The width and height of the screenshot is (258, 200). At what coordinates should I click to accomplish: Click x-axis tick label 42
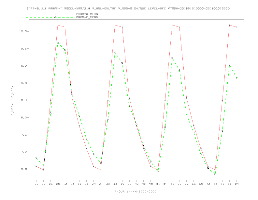[x=136, y=184]
